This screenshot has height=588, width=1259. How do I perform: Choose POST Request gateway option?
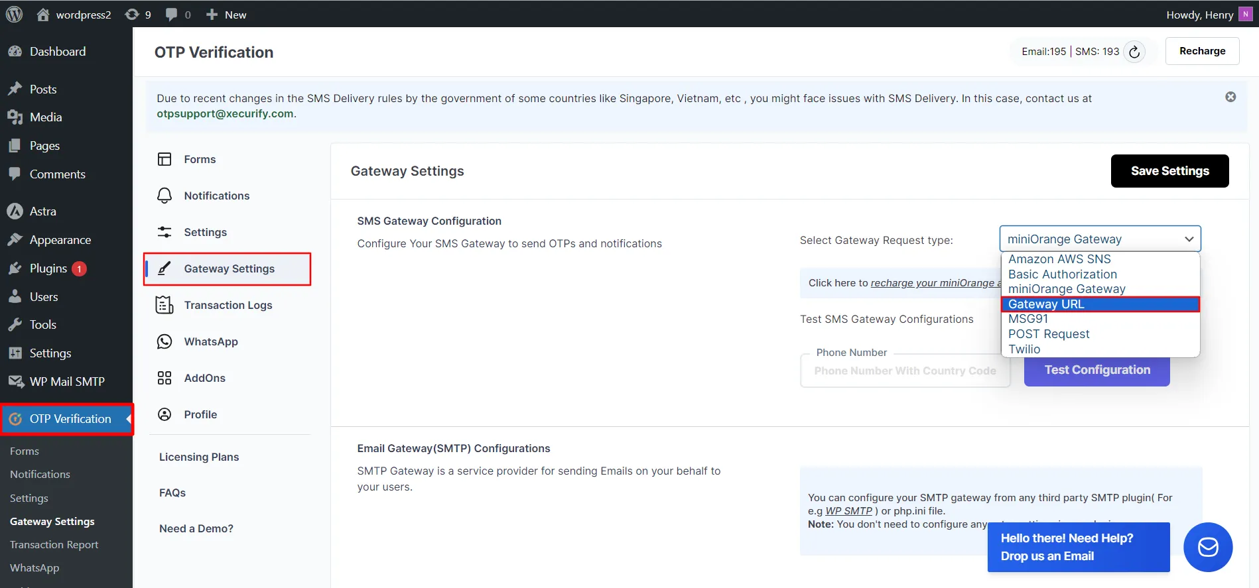[1100, 334]
